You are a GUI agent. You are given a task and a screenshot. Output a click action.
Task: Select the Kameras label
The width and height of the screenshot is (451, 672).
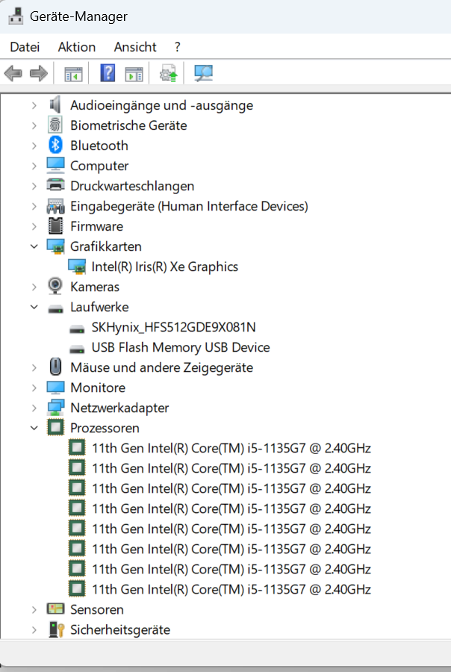[x=95, y=287]
